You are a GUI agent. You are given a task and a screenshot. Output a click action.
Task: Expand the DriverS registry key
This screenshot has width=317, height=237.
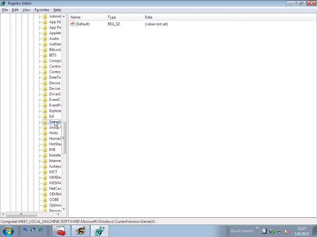point(40,94)
